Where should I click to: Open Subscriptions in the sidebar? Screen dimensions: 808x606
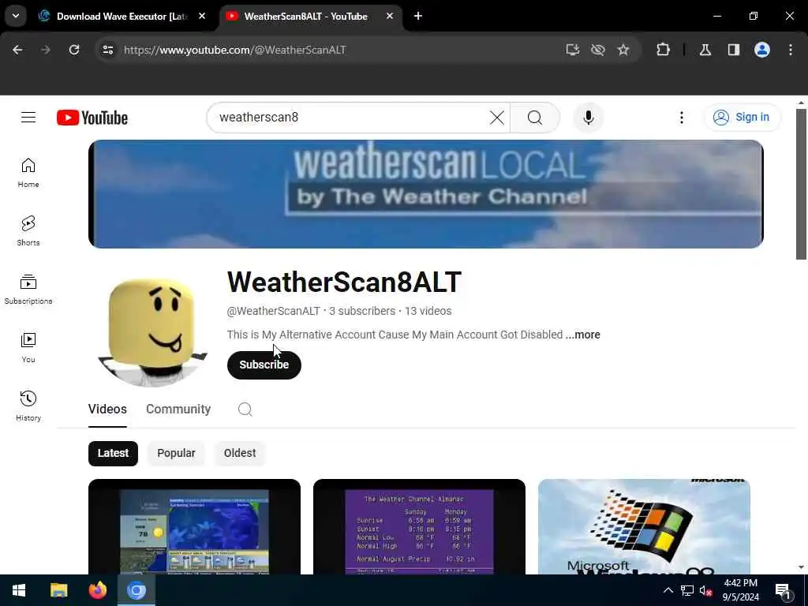28,290
